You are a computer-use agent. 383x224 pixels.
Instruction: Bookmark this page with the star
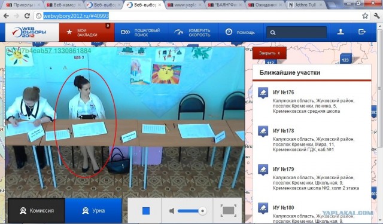click(365, 16)
